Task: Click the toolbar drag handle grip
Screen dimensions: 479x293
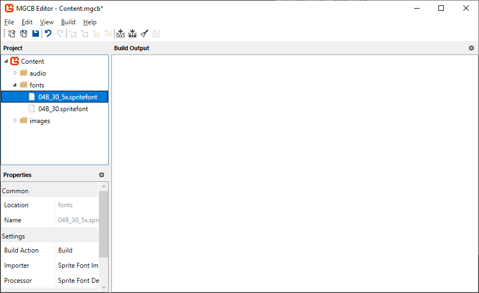Action: coord(4,33)
